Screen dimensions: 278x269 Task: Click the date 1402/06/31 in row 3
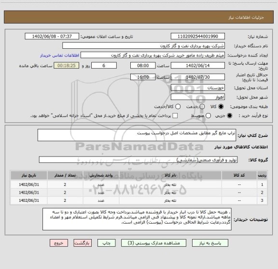pyautogui.click(x=29, y=200)
